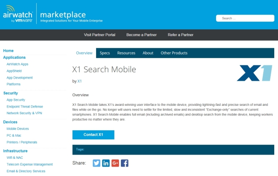Open AirWatch Apps in the sidebar
Image resolution: width=278 pixels, height=176 pixels.
pos(17,64)
